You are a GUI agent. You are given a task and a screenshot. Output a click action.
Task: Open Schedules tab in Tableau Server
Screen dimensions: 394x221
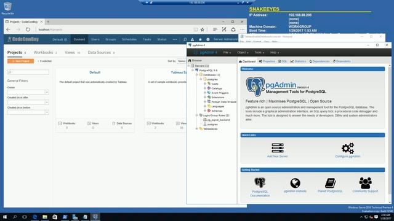[x=129, y=39]
